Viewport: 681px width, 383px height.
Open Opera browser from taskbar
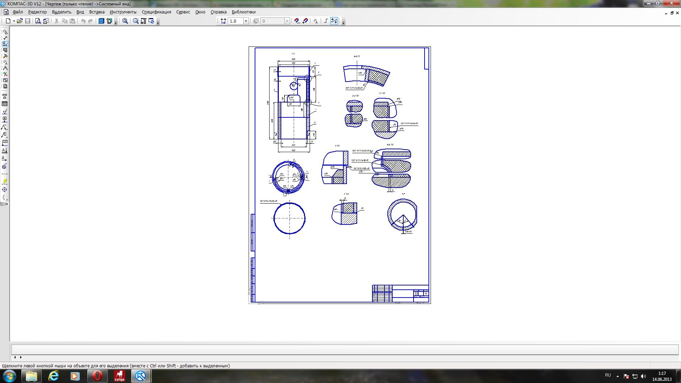(x=97, y=376)
